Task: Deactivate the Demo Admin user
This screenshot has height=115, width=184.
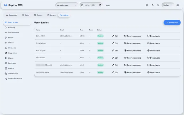Action: click(154, 36)
